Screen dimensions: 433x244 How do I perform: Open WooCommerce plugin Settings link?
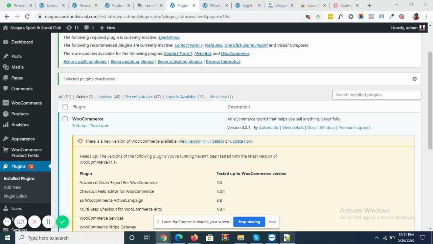(79, 126)
